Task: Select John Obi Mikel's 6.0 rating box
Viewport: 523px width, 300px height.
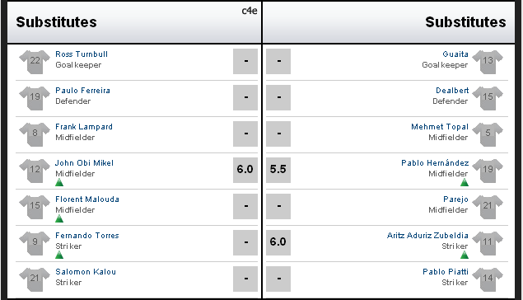Action: [x=245, y=170]
